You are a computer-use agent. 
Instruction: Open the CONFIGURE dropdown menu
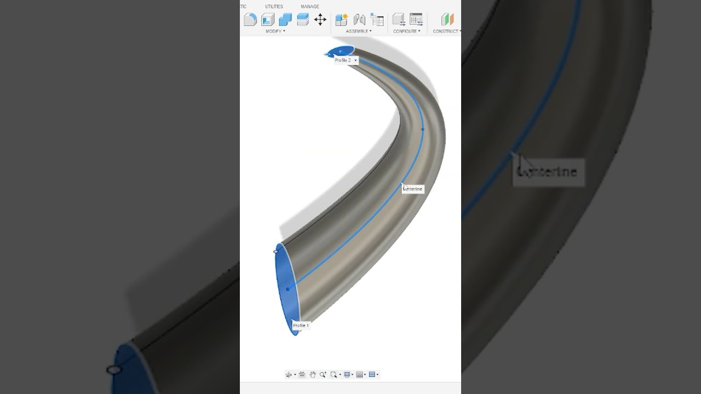click(x=407, y=31)
